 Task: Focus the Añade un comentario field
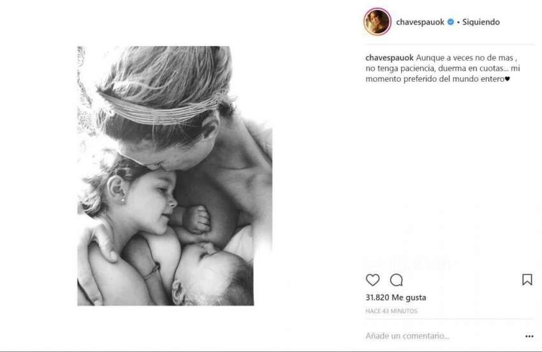[443, 336]
